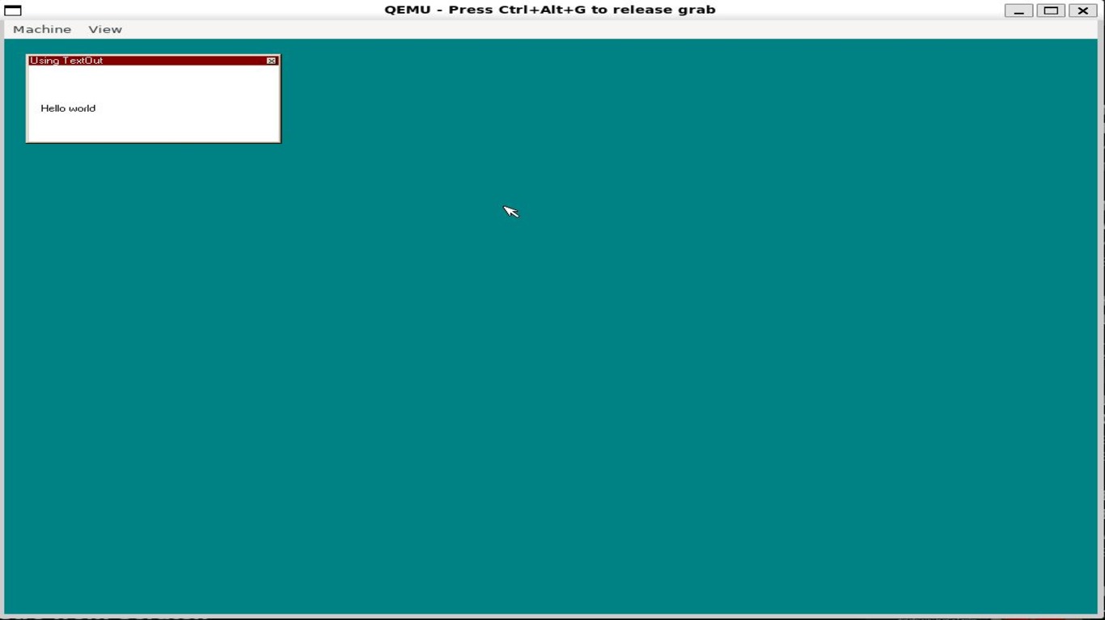Click the Using TextOut window bottom border
1105x620 pixels.
154,142
